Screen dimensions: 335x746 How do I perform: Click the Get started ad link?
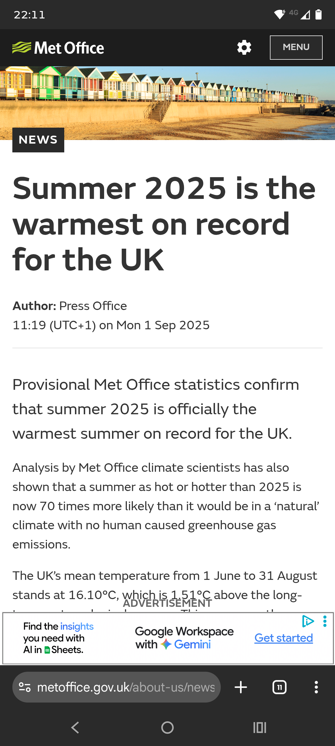(x=284, y=638)
